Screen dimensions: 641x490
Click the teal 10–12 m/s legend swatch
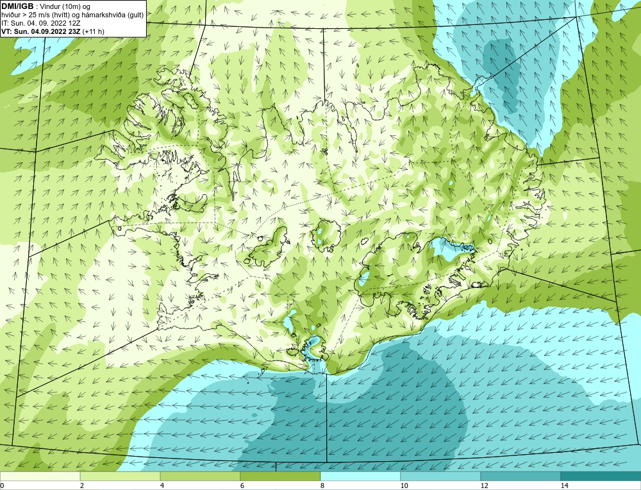(440, 476)
